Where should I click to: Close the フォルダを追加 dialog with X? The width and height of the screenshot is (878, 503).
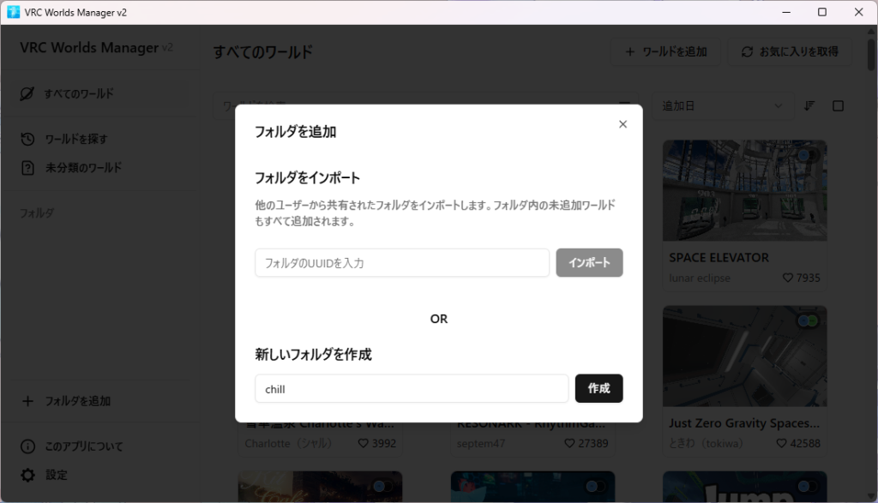[622, 124]
